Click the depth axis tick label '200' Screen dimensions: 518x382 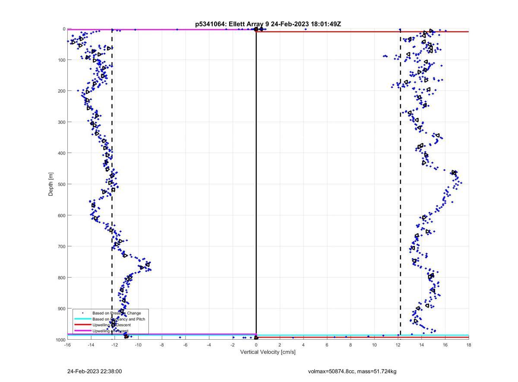click(62, 91)
